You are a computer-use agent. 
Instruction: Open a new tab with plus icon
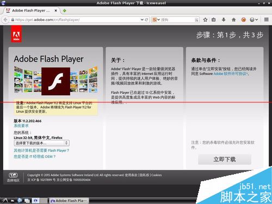(x=64, y=10)
